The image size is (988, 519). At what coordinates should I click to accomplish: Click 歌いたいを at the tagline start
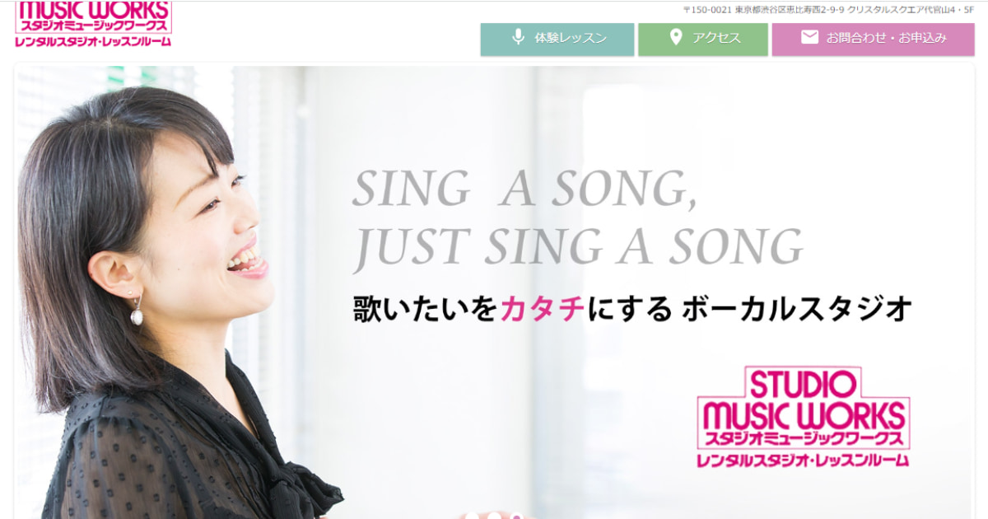[426, 310]
